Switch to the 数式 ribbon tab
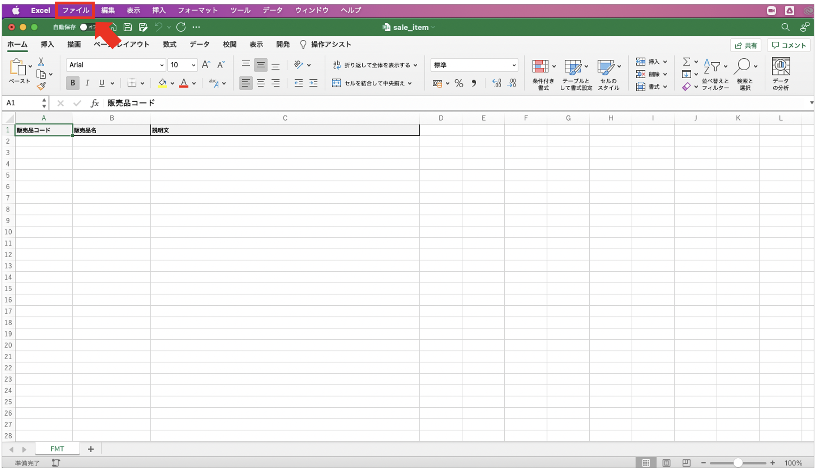 [170, 45]
